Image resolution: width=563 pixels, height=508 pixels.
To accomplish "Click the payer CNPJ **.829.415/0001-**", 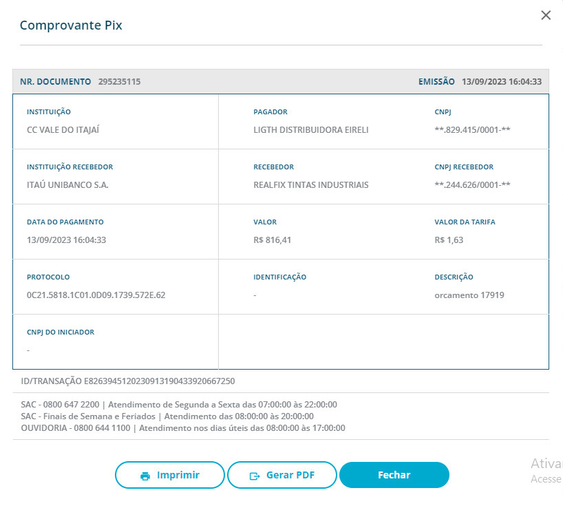I will pos(472,130).
